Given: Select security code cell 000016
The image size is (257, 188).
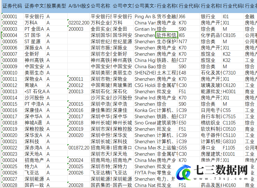Looking at the screenshot, I should (13, 110).
